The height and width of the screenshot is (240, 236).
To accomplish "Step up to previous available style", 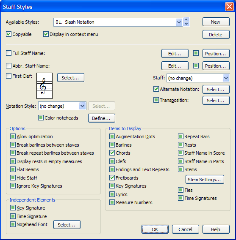I will click(x=186, y=20).
